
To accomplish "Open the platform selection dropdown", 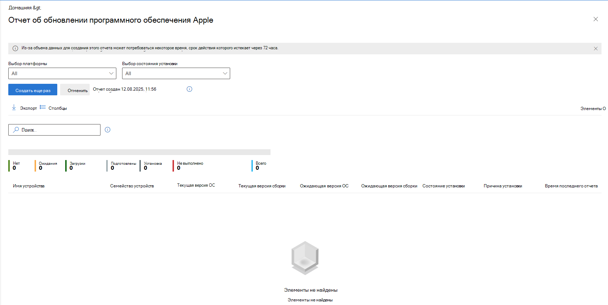I will coord(62,73).
